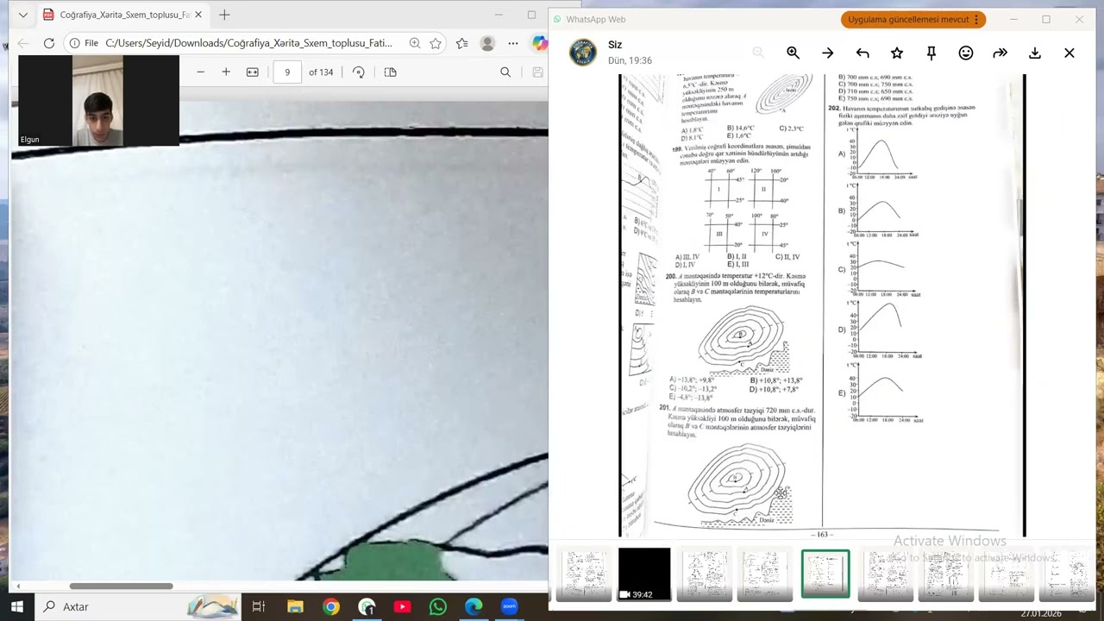Screen dimensions: 1104x621
Task: Open update options three-dot menu
Action: pyautogui.click(x=976, y=19)
